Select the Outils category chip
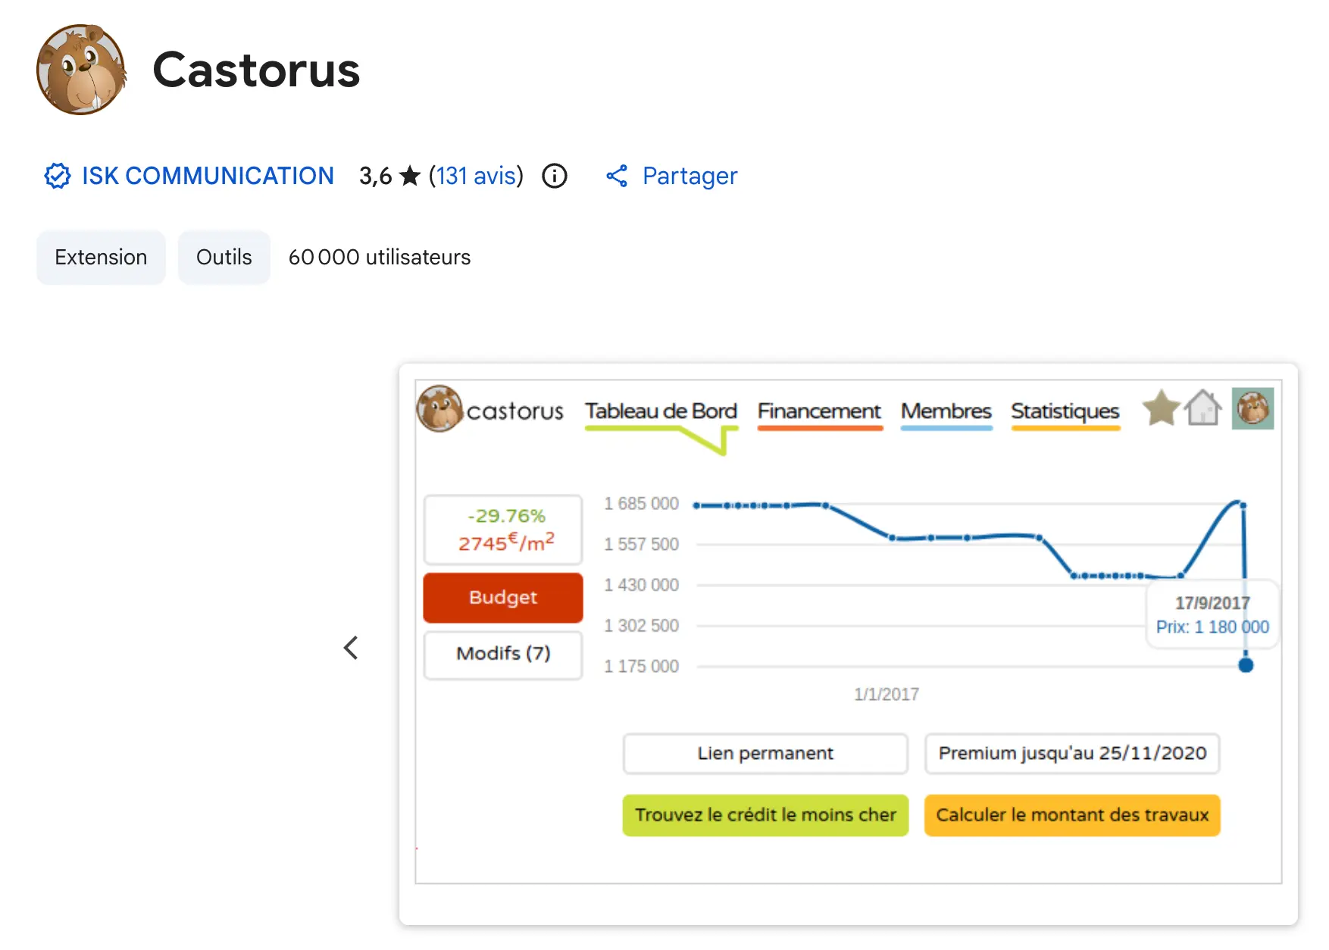Screen dimensions: 1329x950 click(224, 258)
